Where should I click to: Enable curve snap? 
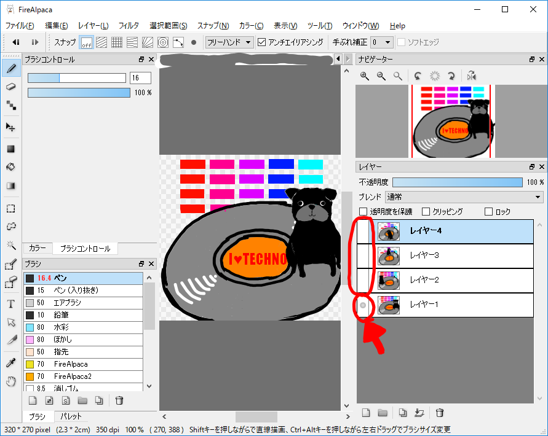[x=178, y=42]
